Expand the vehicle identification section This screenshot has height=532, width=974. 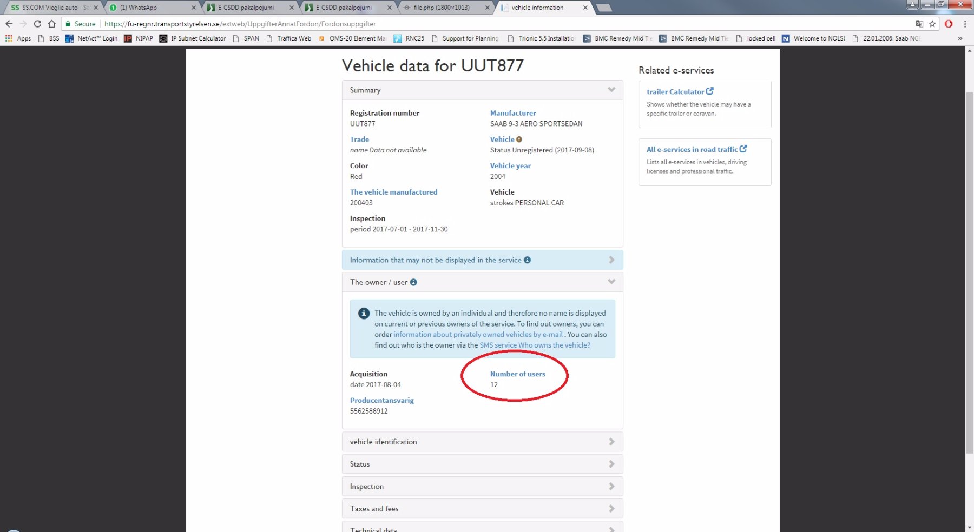[482, 442]
